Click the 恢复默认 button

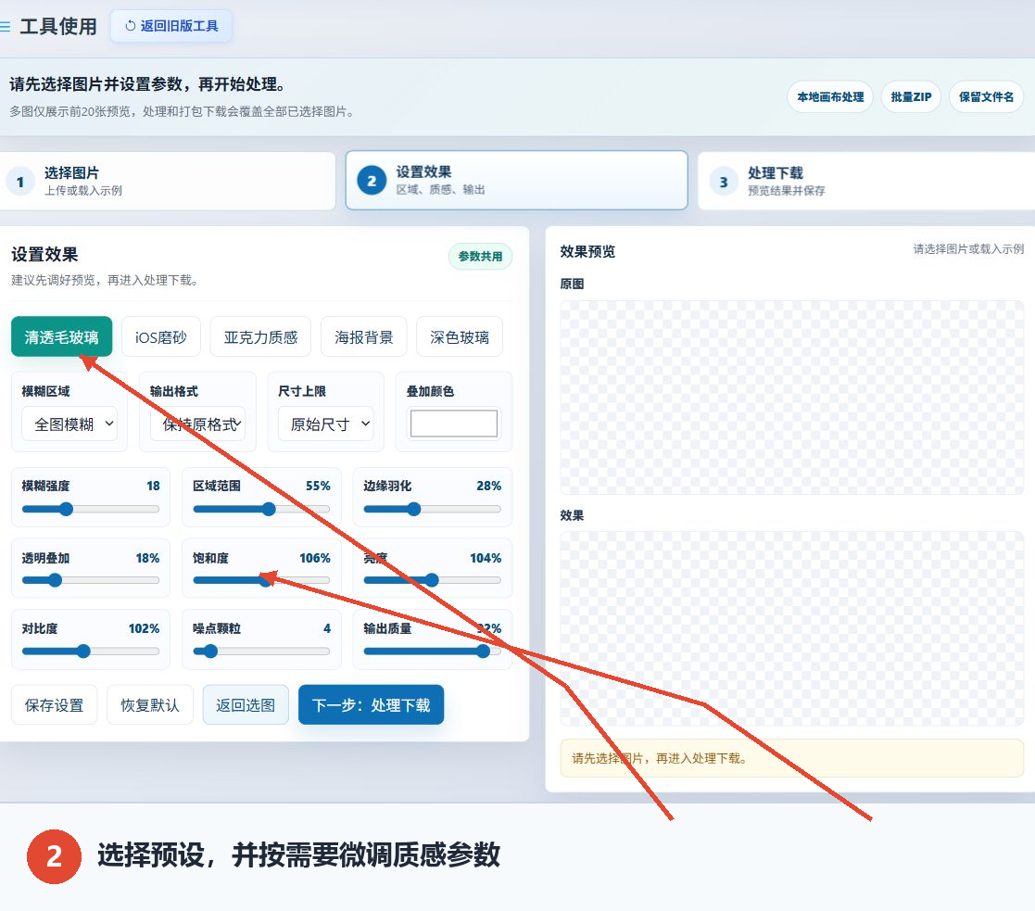(150, 705)
